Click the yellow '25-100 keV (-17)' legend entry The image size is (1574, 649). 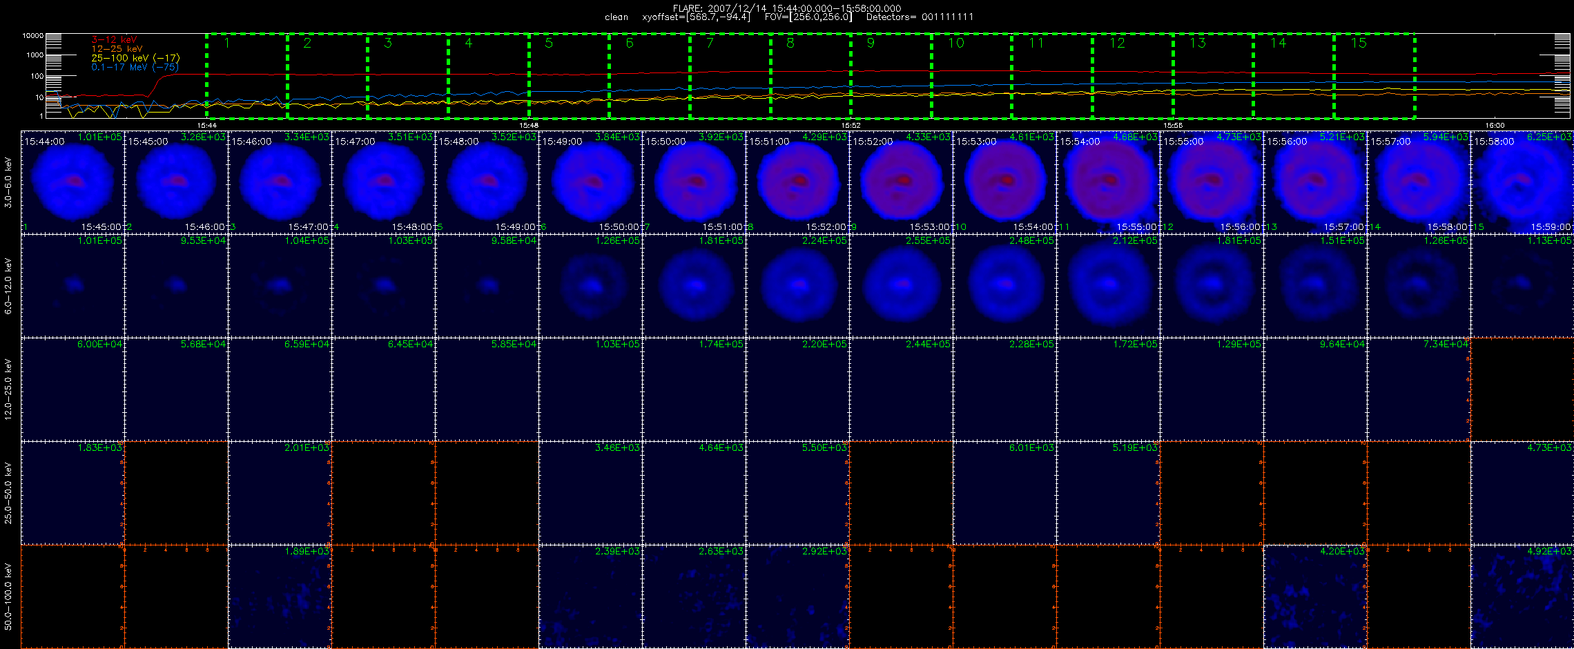pyautogui.click(x=135, y=58)
